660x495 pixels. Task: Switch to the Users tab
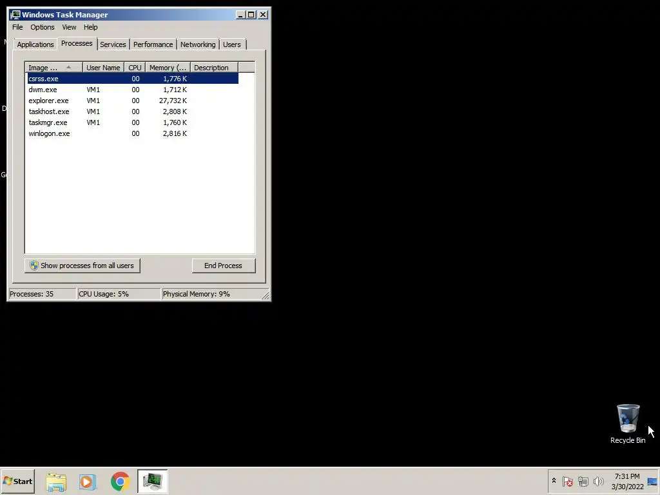tap(232, 44)
